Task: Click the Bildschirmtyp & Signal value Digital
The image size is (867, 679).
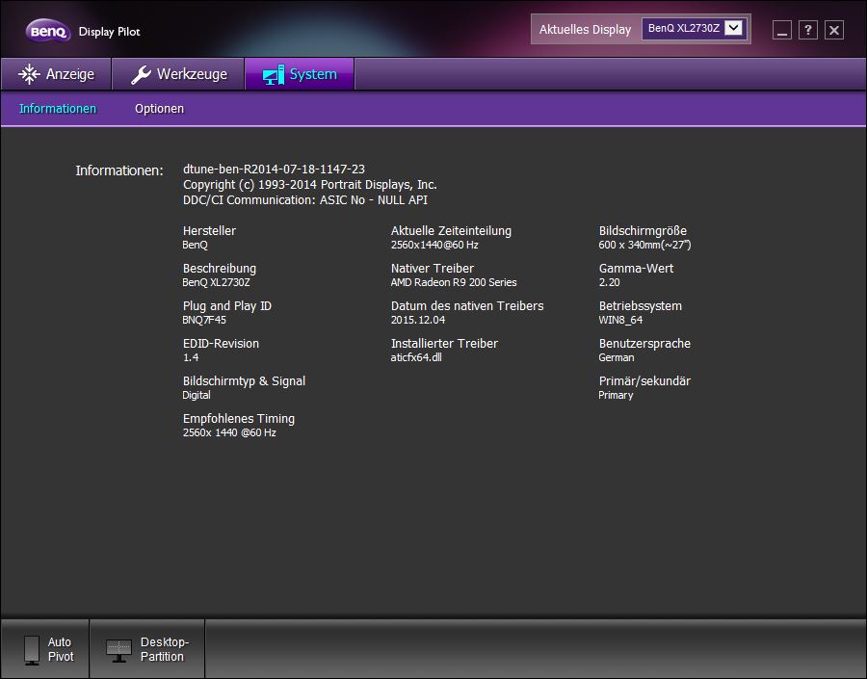Action: [x=197, y=395]
